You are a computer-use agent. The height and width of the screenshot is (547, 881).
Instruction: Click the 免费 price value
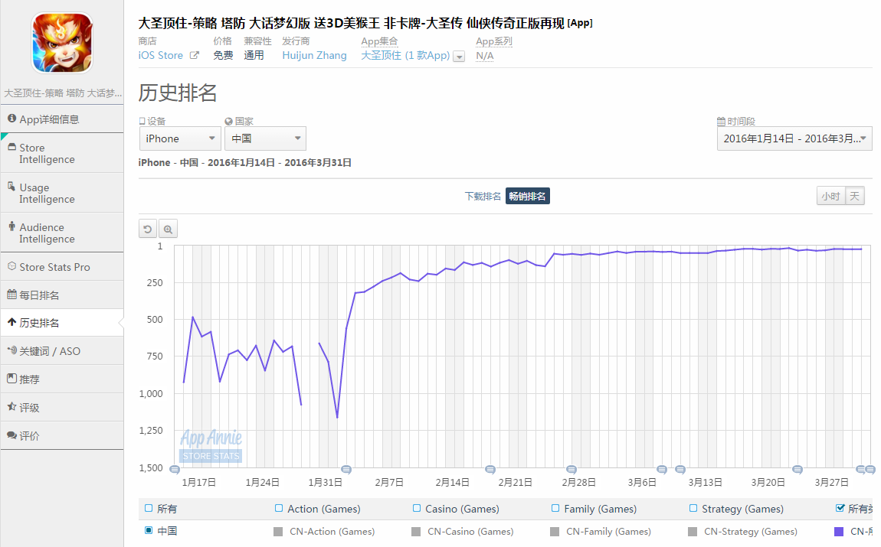point(223,55)
